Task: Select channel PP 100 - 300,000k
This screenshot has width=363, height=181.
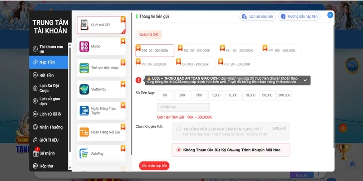Action: 282,51
